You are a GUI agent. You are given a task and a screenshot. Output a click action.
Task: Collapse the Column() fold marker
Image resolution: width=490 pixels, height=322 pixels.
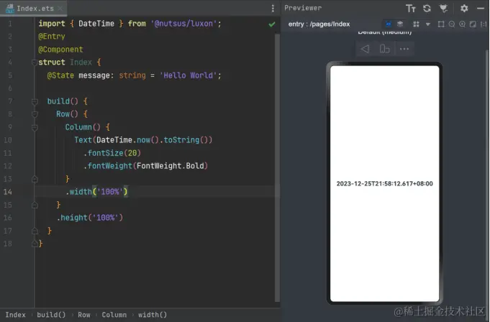35,127
